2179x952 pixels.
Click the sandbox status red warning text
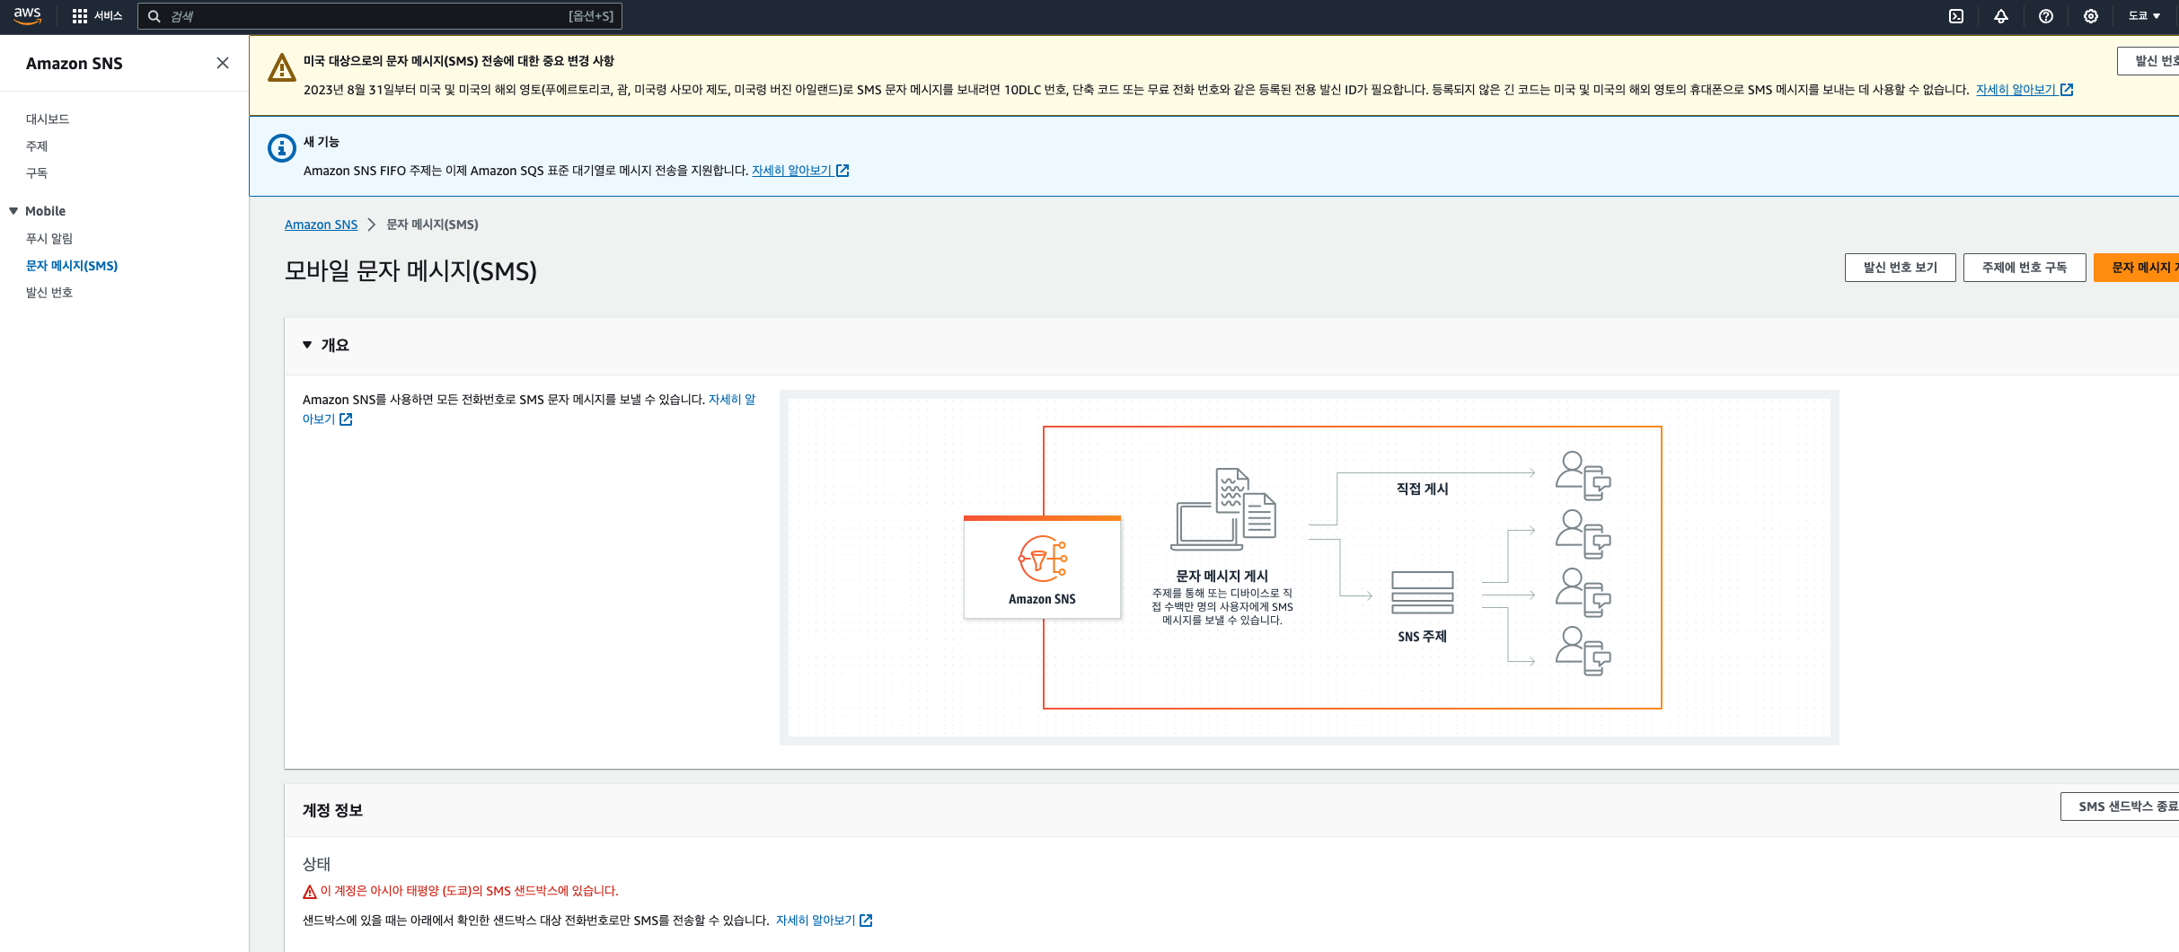click(469, 891)
